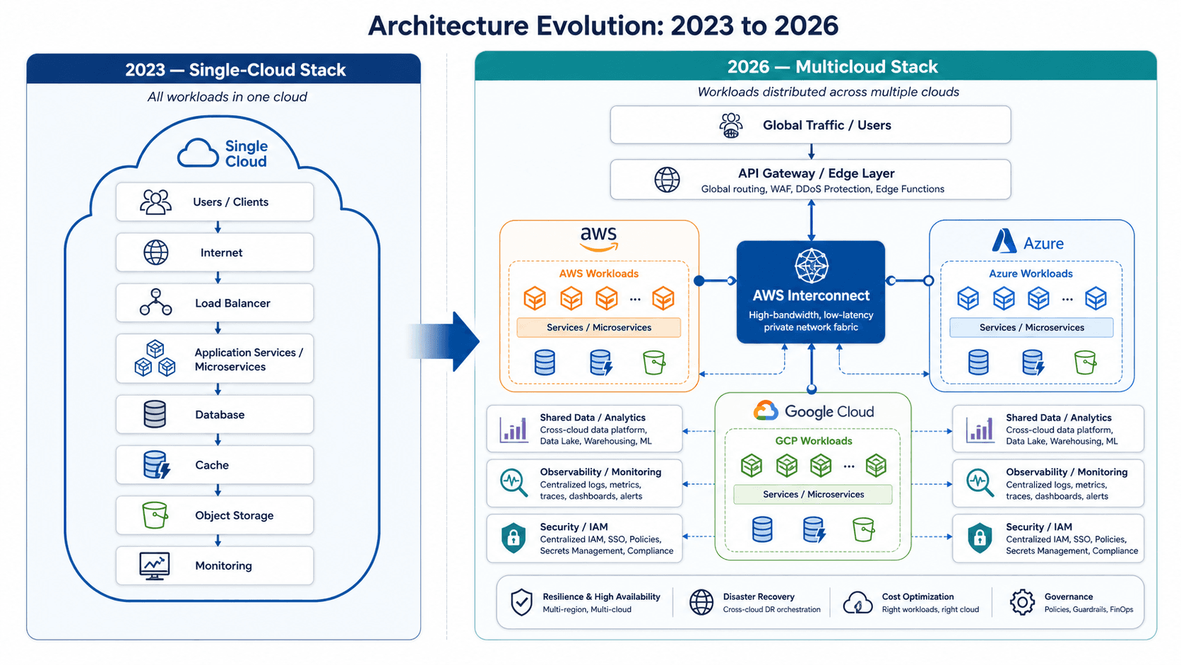Click the GCP cache lightning database icon
Image resolution: width=1181 pixels, height=665 pixels.
814,529
